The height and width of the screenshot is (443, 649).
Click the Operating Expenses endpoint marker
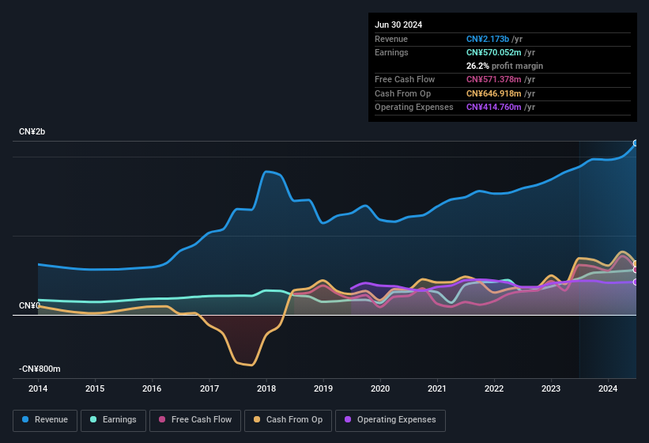coord(636,282)
